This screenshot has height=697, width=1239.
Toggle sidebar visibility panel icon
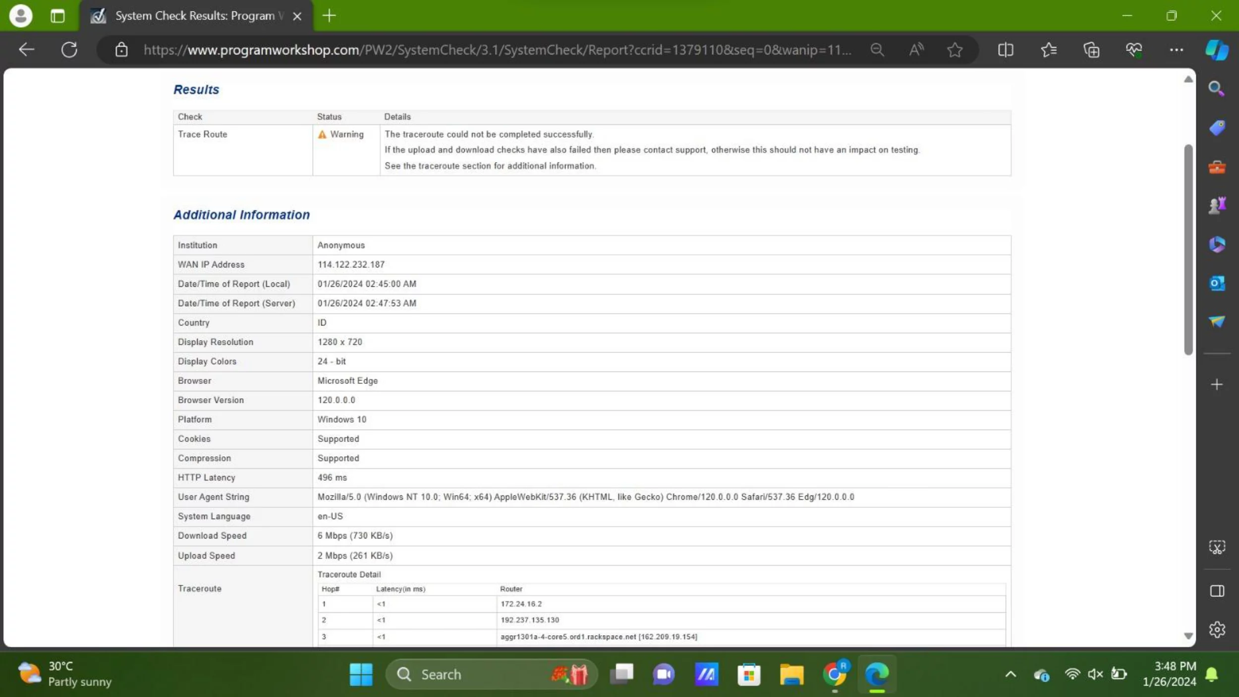[1217, 591]
